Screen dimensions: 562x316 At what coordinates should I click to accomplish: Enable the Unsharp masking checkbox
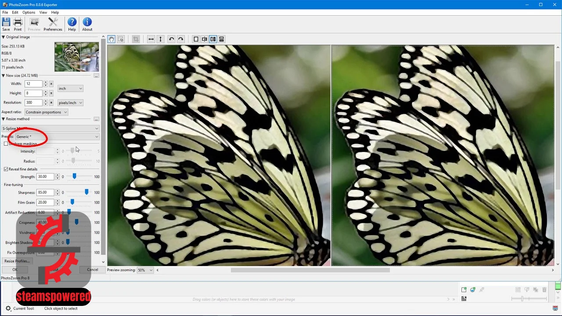6,144
